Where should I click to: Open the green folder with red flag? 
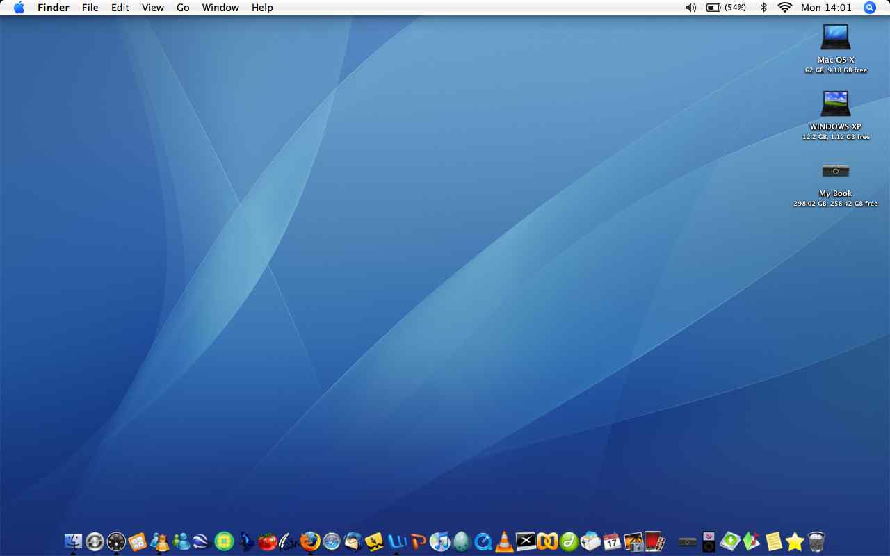pyautogui.click(x=752, y=541)
